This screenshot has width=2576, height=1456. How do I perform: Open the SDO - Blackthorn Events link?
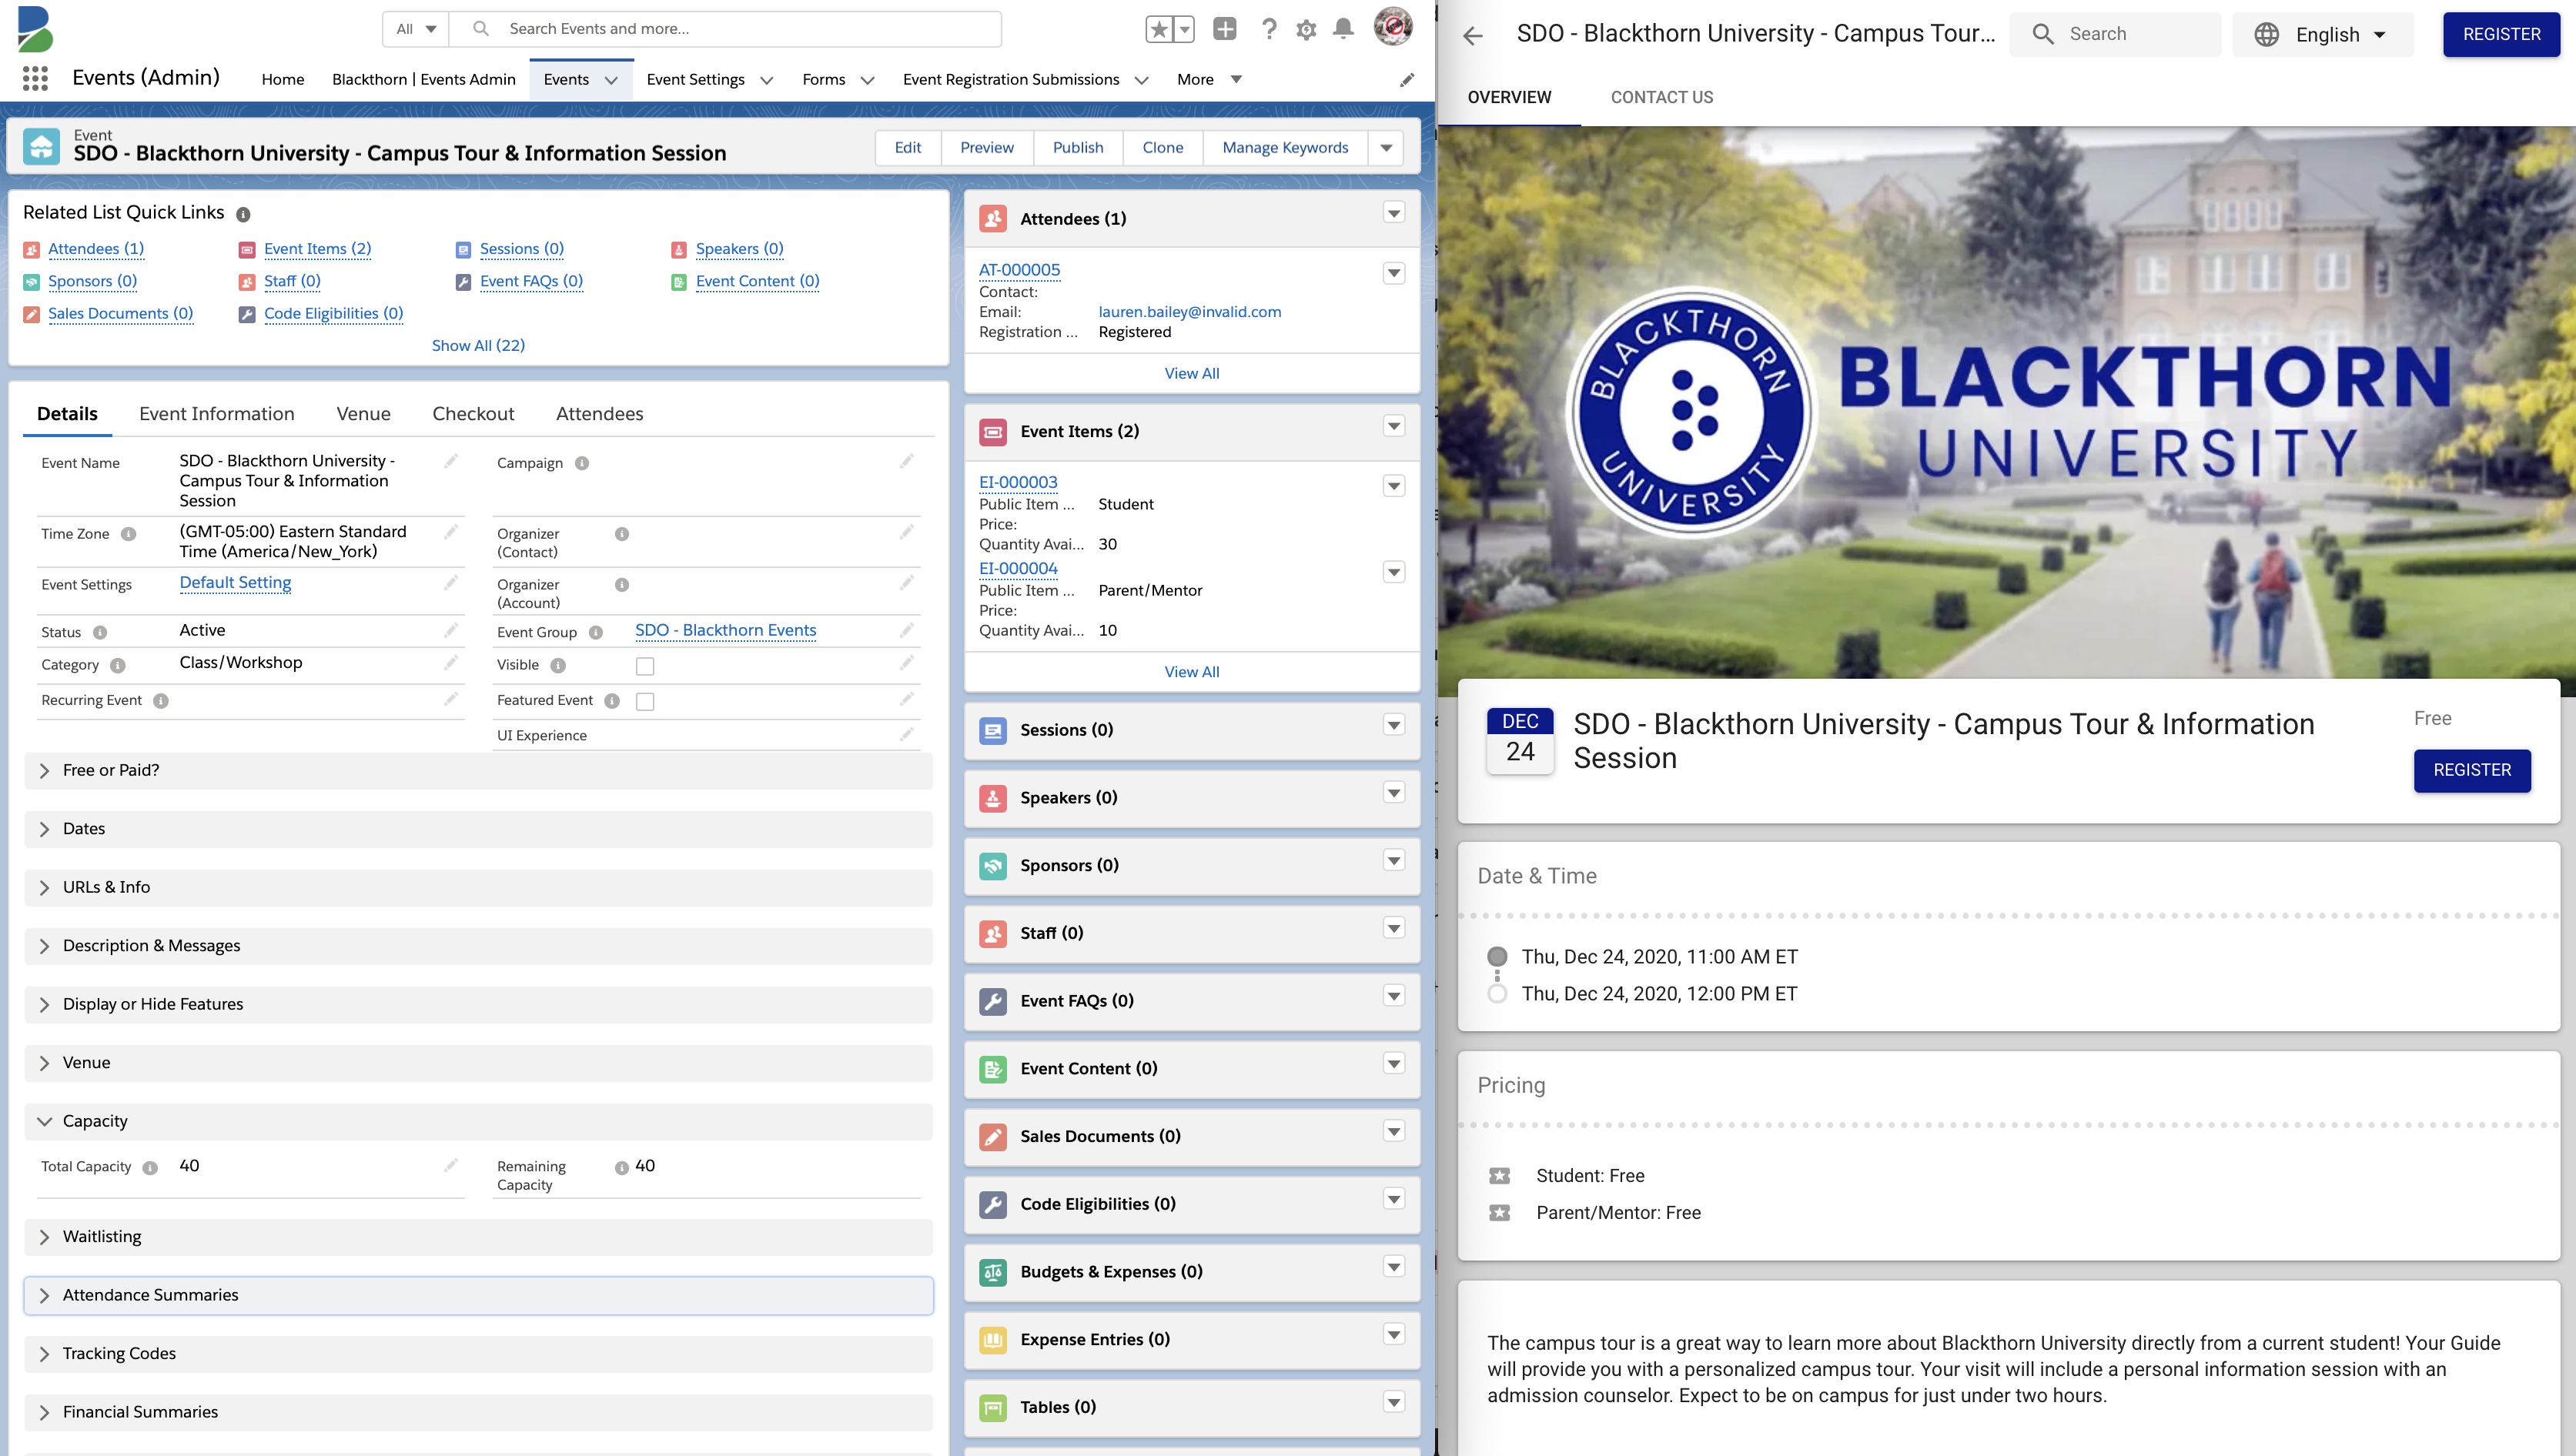pyautogui.click(x=725, y=631)
